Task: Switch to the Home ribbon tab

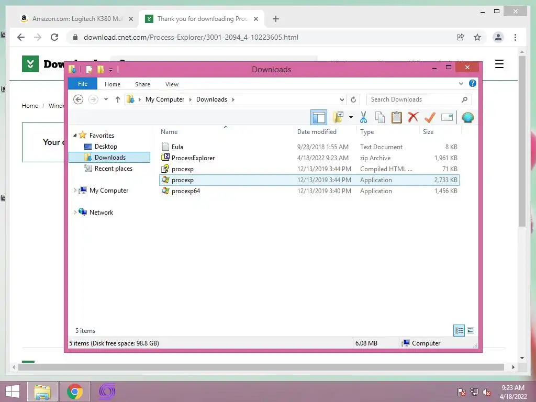Action: pyautogui.click(x=113, y=84)
